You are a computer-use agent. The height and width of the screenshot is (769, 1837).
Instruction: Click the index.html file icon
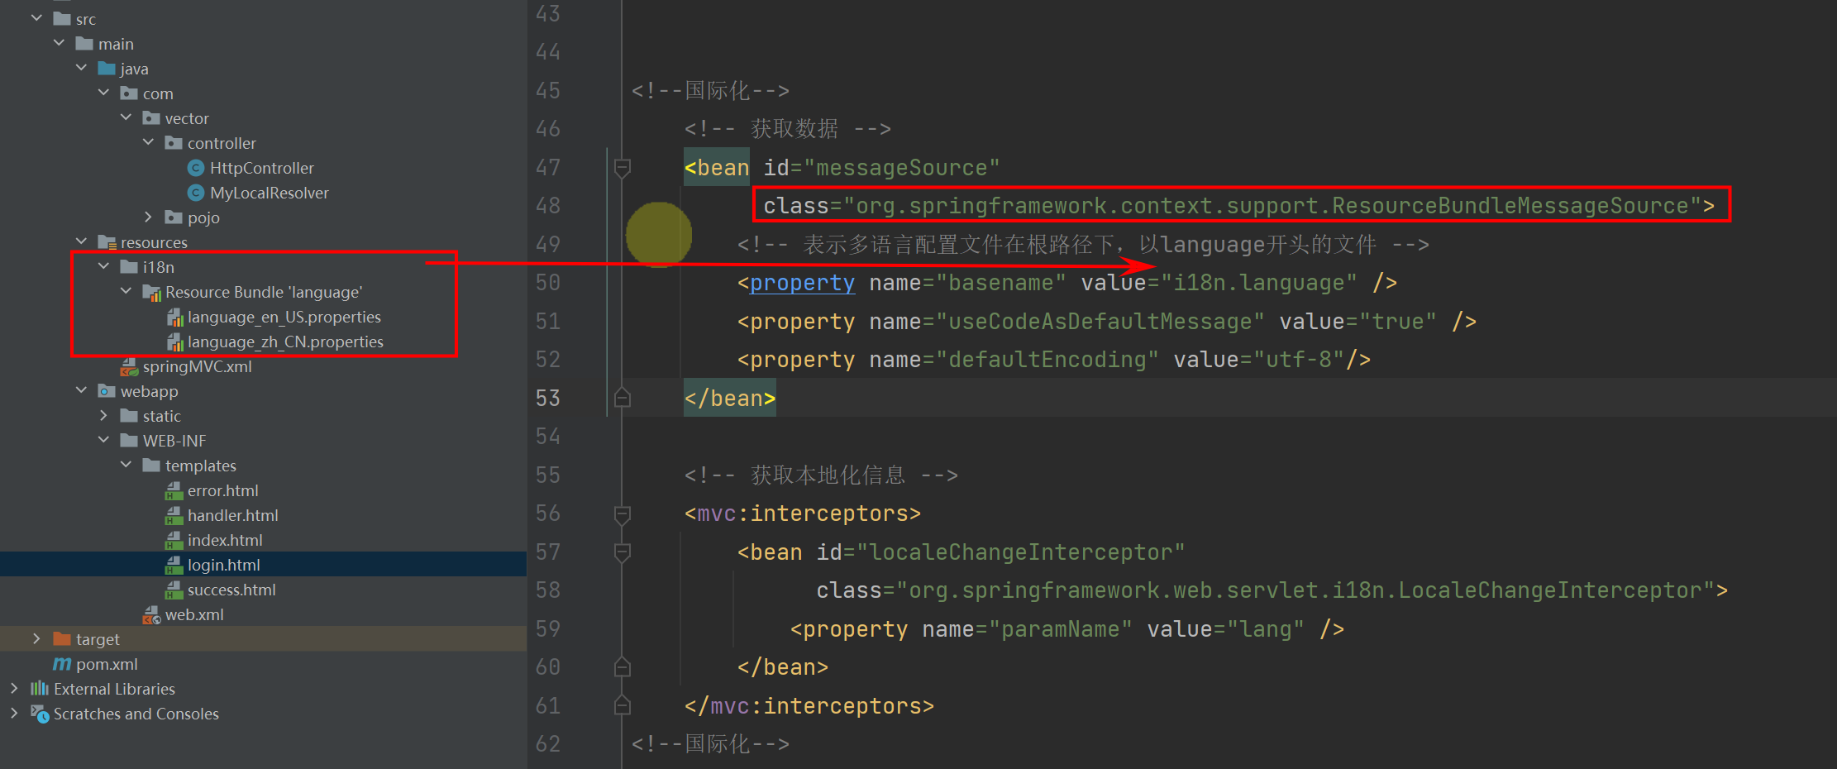click(x=174, y=541)
